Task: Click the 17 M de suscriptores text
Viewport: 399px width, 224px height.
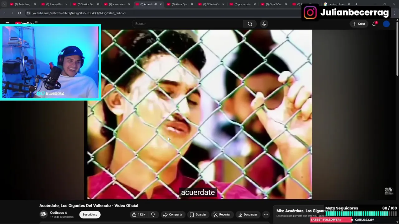Action: (x=62, y=217)
